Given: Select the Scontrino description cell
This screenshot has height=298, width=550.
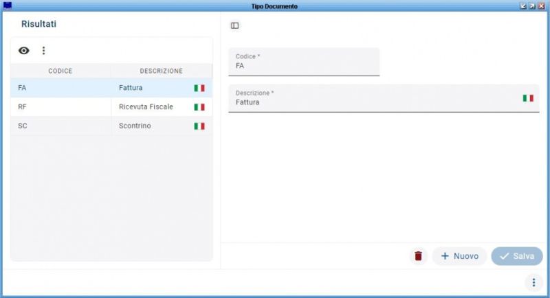Looking at the screenshot, I should 162,126.
